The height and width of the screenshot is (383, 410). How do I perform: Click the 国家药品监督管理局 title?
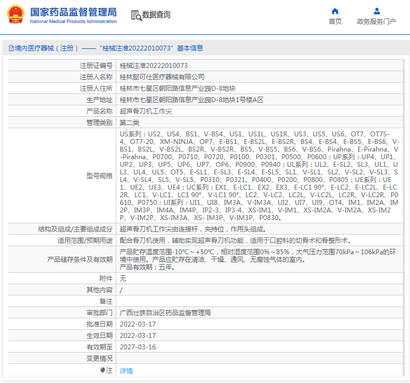point(73,12)
